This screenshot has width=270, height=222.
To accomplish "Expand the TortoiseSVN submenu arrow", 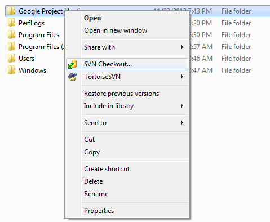I will point(182,77).
